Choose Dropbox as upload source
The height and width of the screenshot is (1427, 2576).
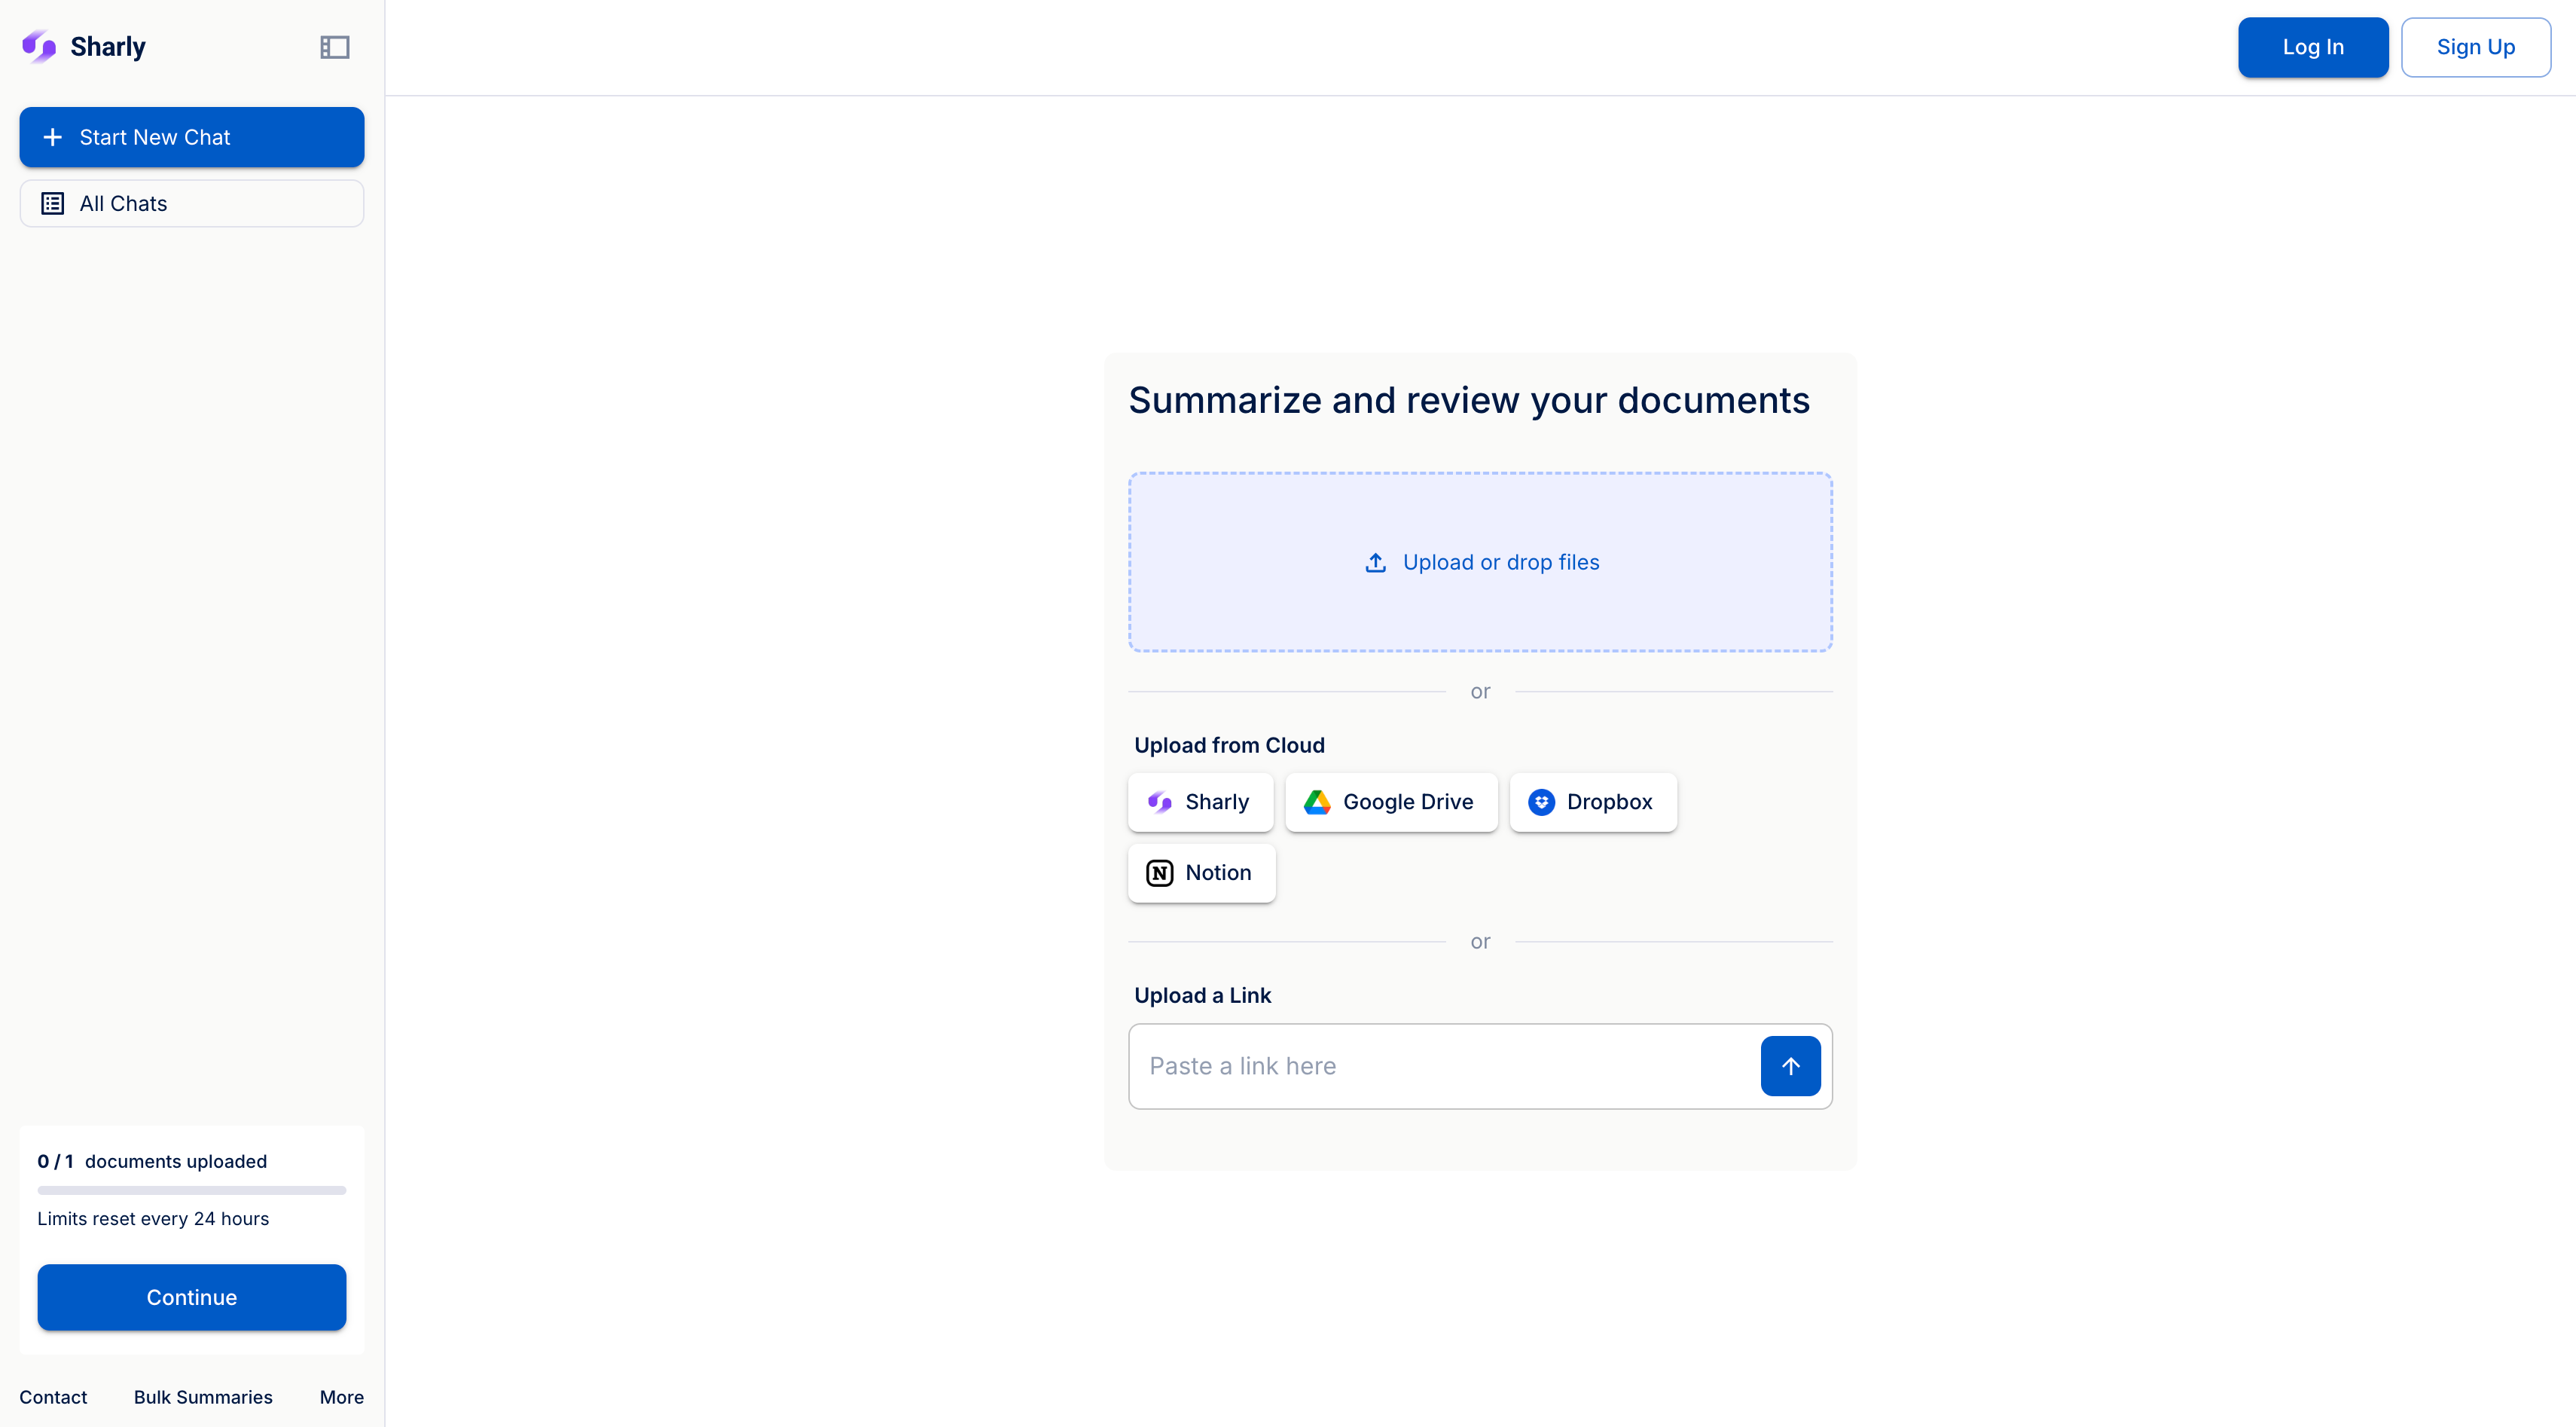[1593, 802]
